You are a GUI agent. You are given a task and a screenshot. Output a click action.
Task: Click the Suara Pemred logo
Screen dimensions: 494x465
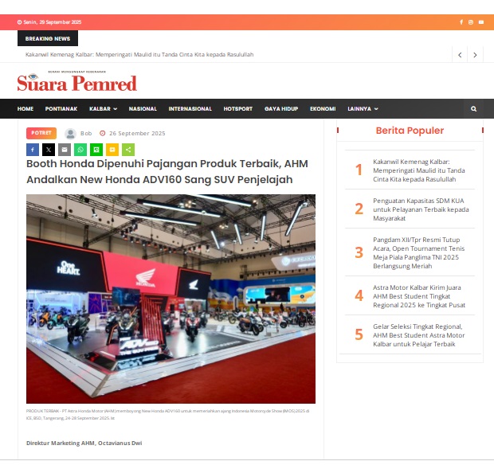[77, 83]
